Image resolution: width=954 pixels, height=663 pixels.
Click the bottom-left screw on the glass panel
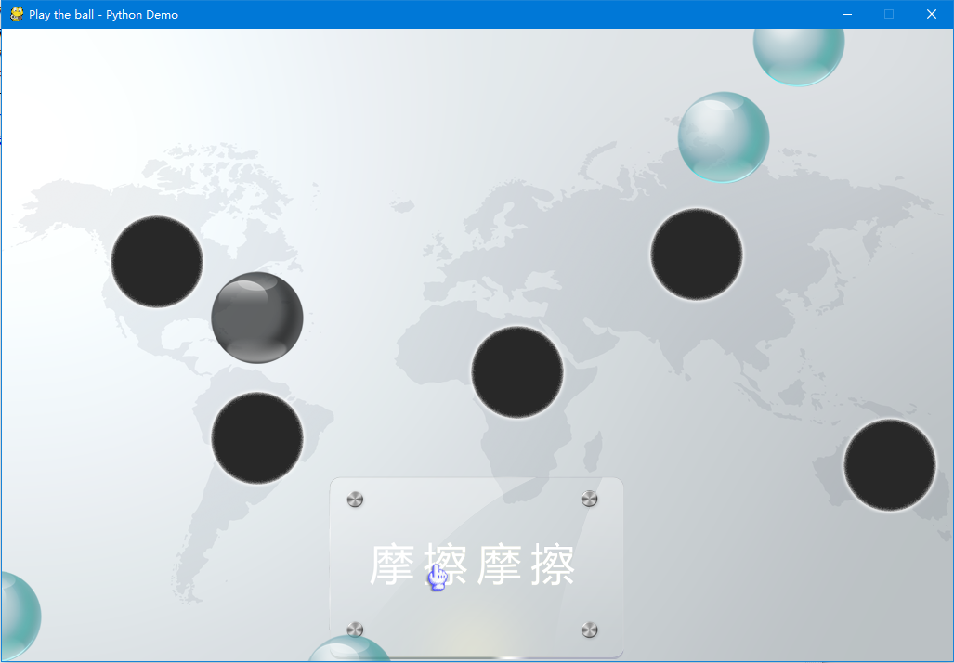[356, 630]
